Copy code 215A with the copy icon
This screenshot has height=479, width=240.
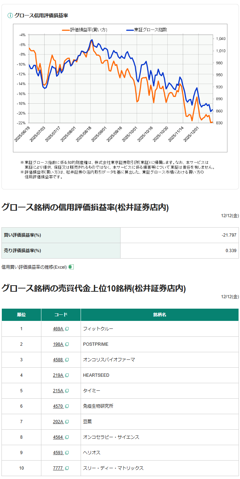click(67, 391)
